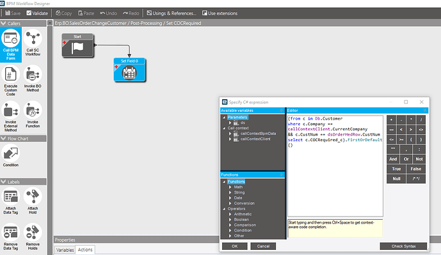The width and height of the screenshot is (441, 255).
Task: Click the Set Field 0 node
Action: (x=129, y=70)
